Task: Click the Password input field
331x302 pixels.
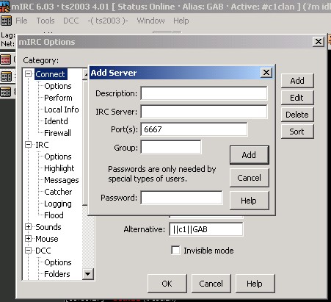Action: pyautogui.click(x=181, y=198)
